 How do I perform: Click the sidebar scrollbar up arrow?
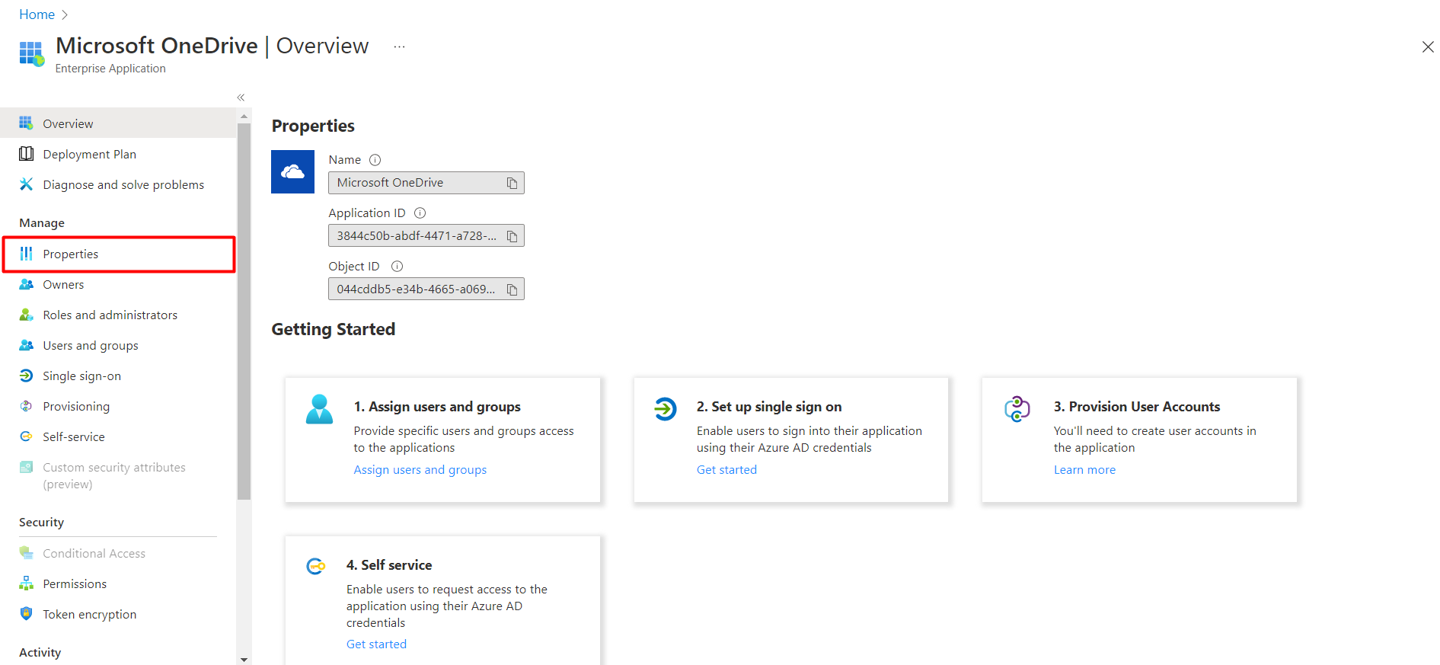coord(244,117)
